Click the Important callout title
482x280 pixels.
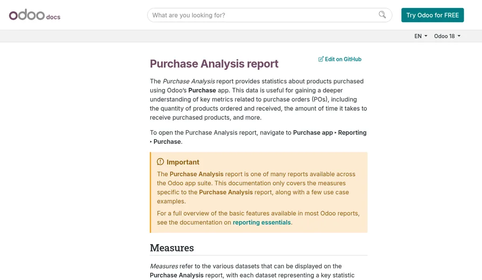point(183,162)
